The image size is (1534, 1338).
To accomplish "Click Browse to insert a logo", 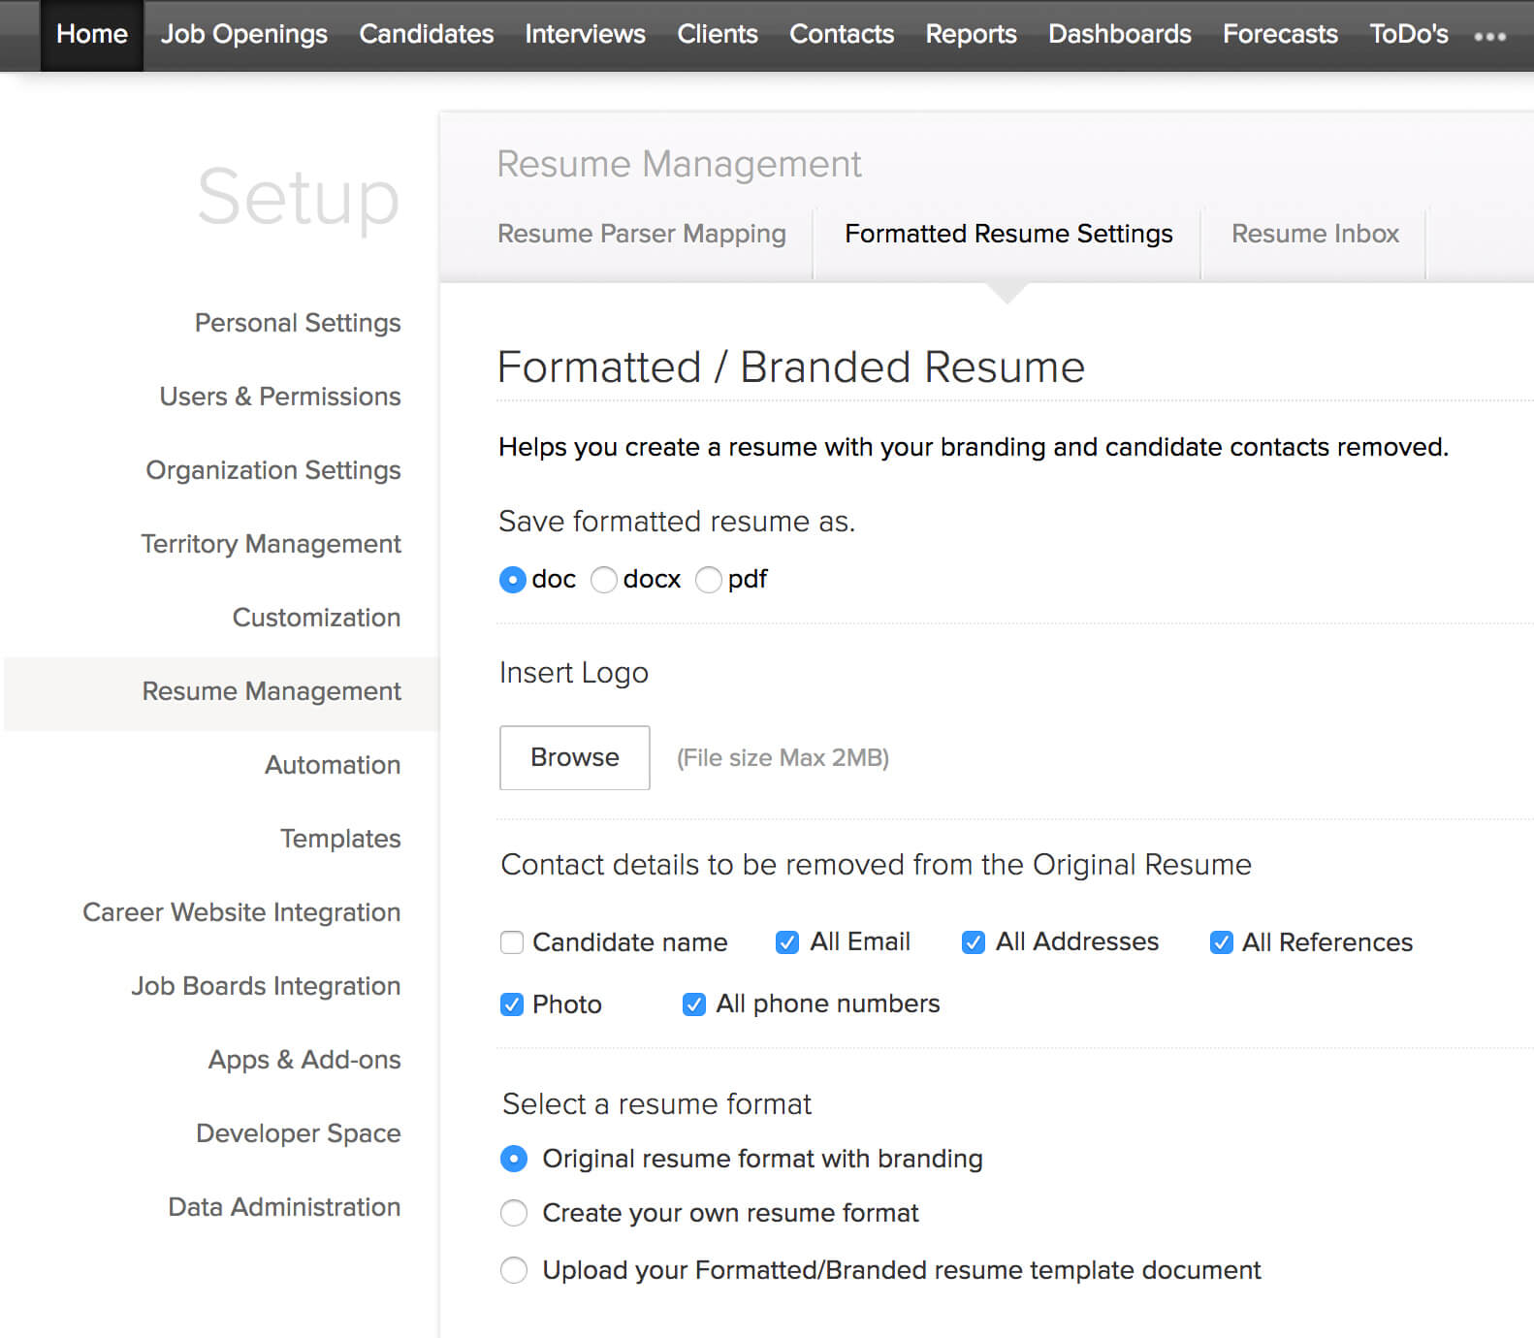I will point(574,757).
